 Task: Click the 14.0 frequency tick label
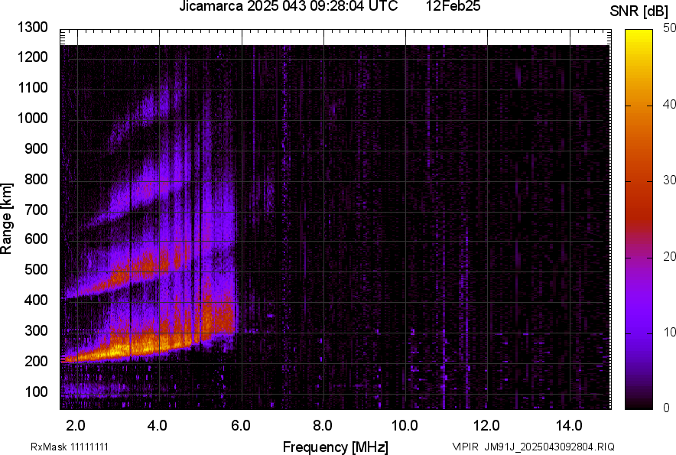pos(569,425)
